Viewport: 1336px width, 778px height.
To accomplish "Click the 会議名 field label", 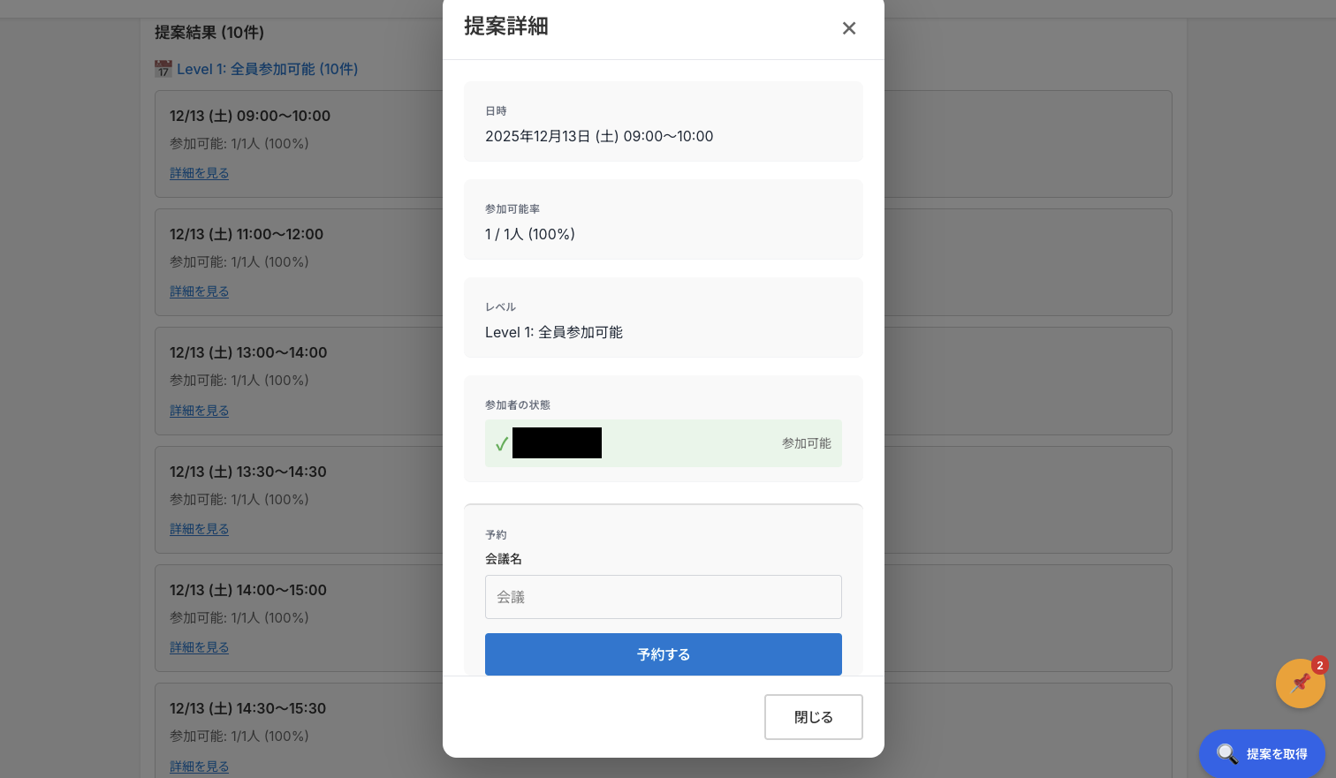I will (504, 559).
